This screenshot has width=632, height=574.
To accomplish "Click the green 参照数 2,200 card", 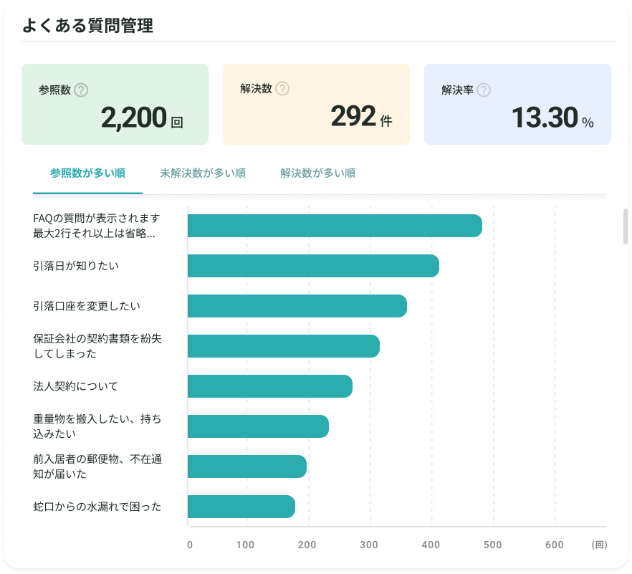I will pyautogui.click(x=115, y=104).
